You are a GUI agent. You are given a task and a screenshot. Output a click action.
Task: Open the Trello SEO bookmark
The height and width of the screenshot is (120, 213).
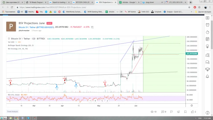pyautogui.click(x=144, y=12)
